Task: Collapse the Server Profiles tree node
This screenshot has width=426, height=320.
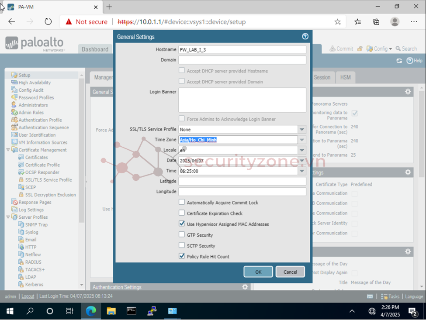Action: tap(8, 217)
